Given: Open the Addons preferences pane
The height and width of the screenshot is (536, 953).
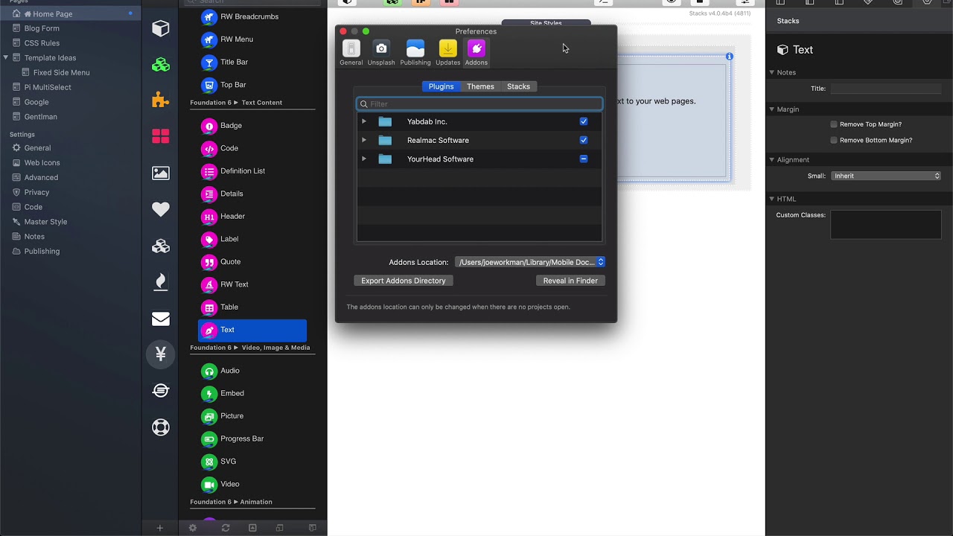Looking at the screenshot, I should pos(476,53).
